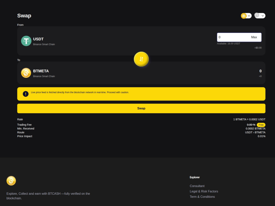Screen dimensions: 275x206
Task: Click 'Binance Smart Chain' under USDT
Action: point(44,44)
